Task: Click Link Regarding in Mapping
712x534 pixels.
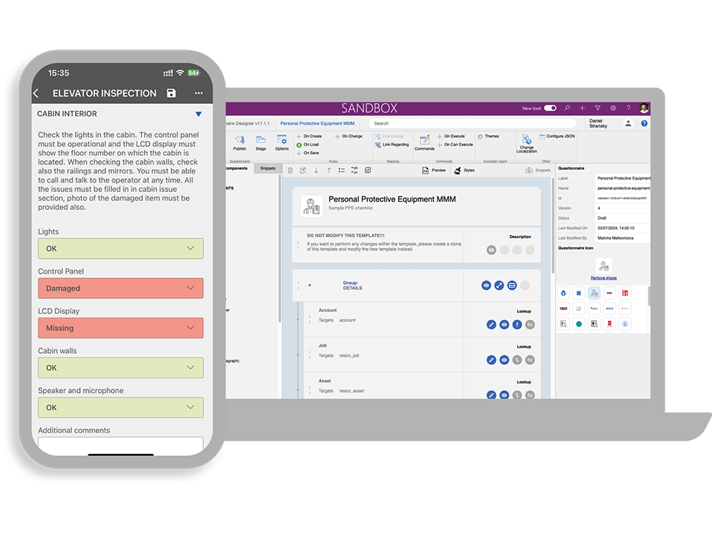Action: [x=392, y=145]
